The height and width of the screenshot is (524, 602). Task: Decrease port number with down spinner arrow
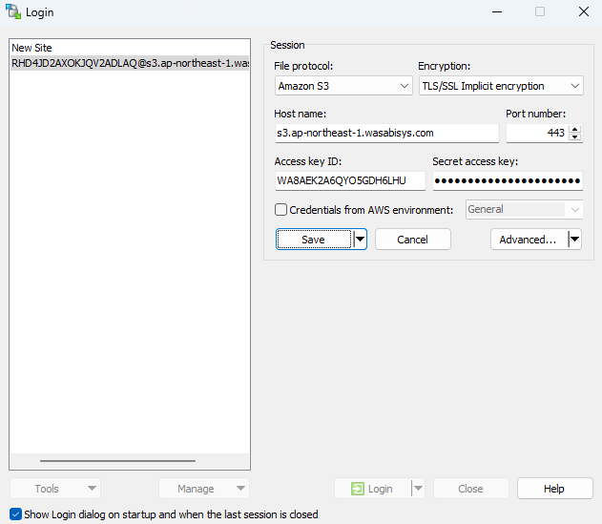[x=574, y=137]
